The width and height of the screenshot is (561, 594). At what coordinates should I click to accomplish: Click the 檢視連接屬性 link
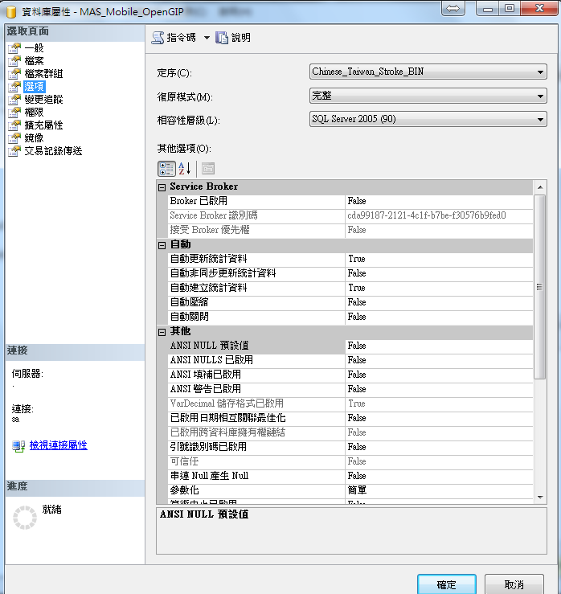[x=59, y=445]
